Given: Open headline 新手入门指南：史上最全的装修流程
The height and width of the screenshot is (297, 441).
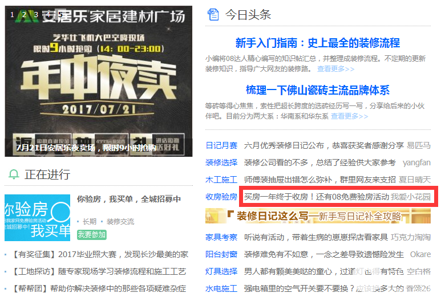Looking at the screenshot, I should tap(318, 43).
